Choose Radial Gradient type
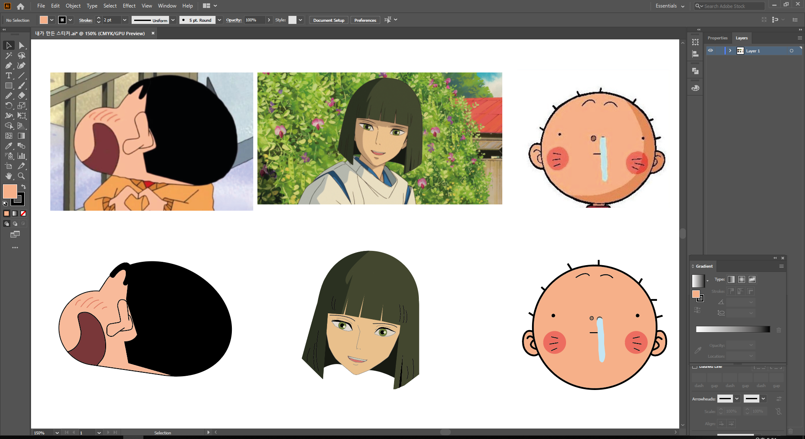The image size is (805, 439). 742,279
